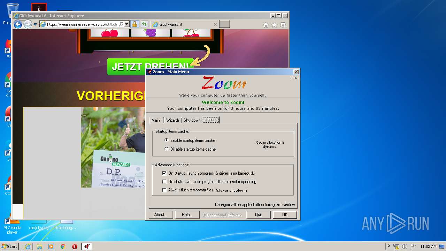Screen dimensions: 446x251
Task: Open the recent pages dropdown arrow
Action: point(35,24)
